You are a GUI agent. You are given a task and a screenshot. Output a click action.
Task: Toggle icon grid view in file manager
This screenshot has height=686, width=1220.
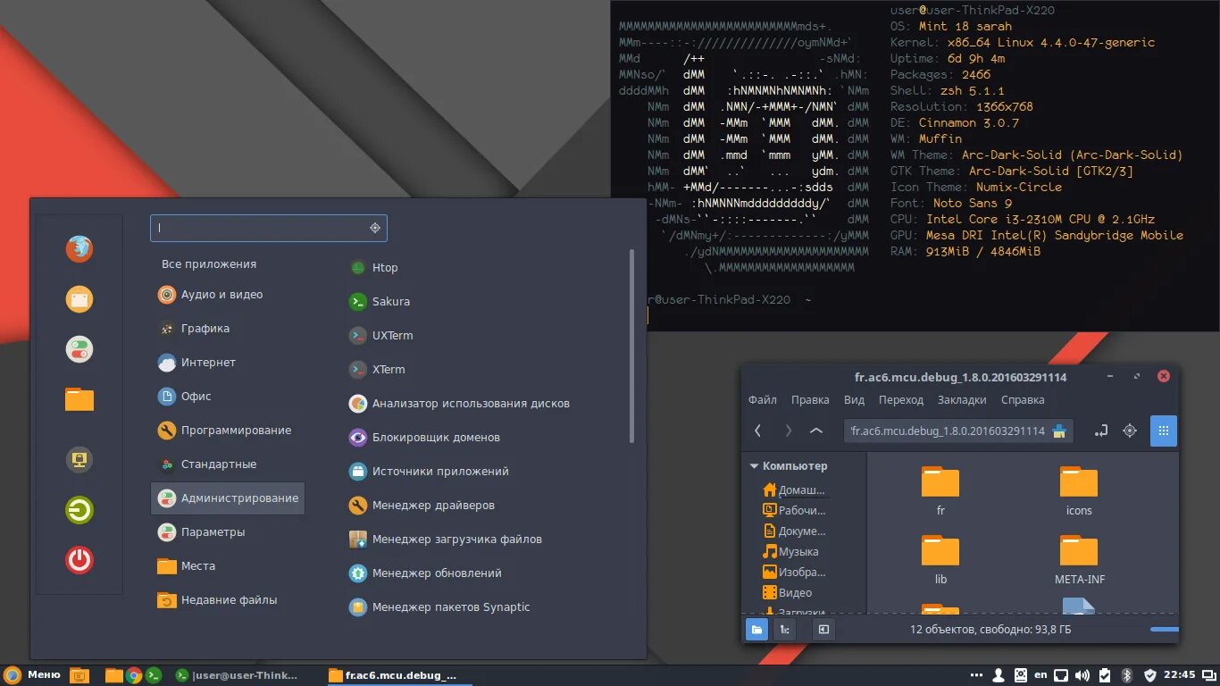point(1164,431)
